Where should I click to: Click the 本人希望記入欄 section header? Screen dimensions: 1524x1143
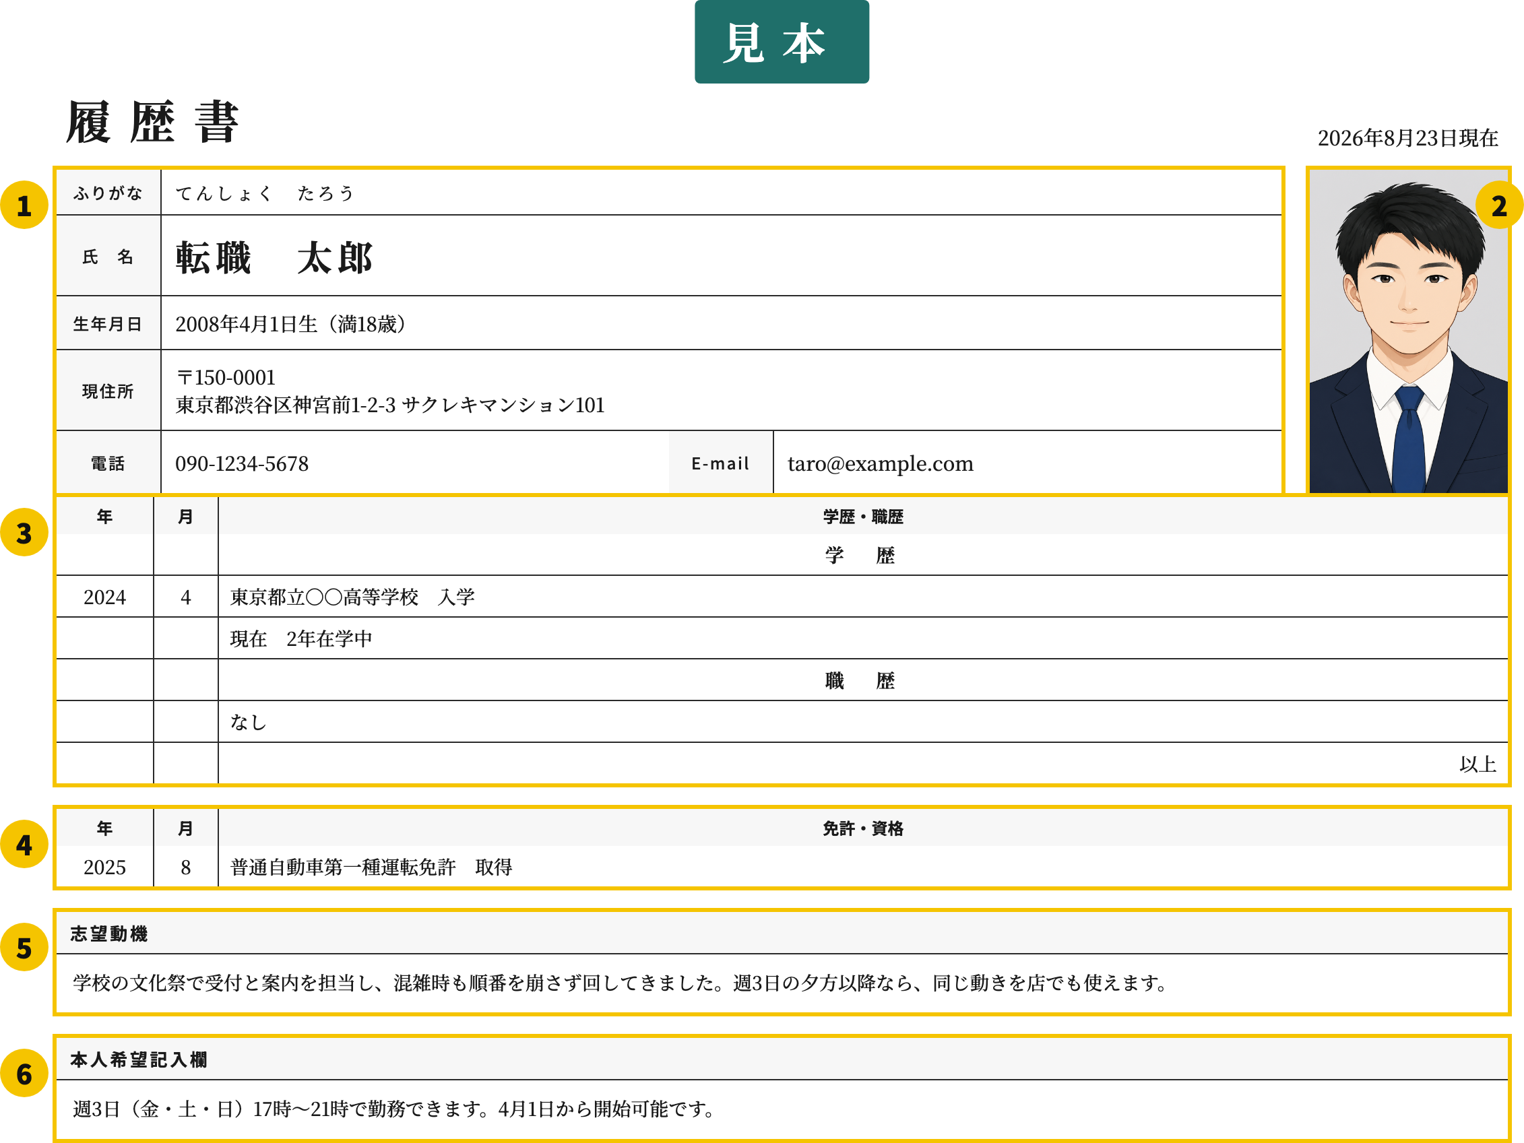[782, 1059]
